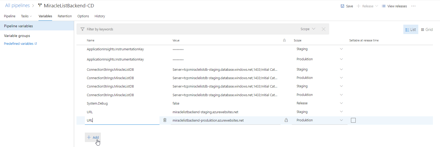Click the false value of System.Debug
Viewport: 440px width, 147px height.
176,103
